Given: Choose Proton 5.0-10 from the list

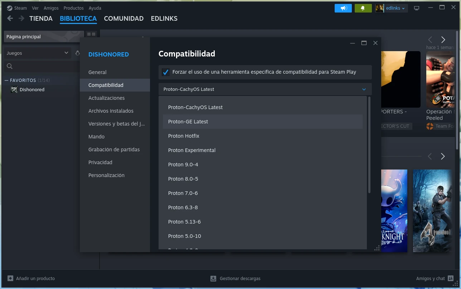Looking at the screenshot, I should (263, 236).
